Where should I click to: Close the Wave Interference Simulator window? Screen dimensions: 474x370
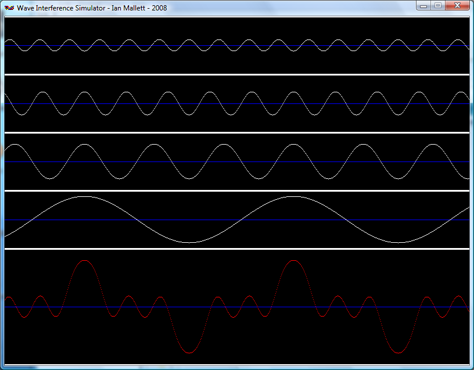457,6
